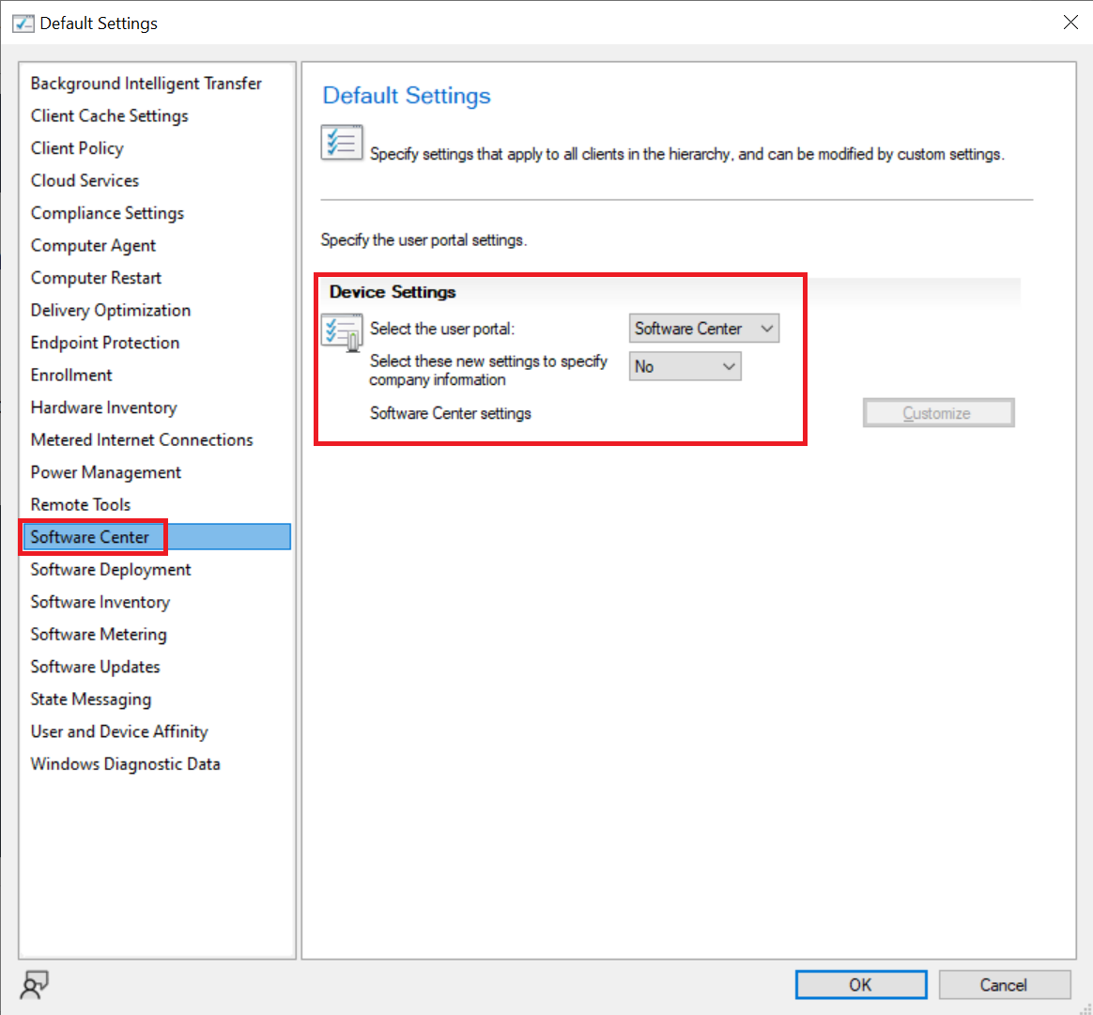
Task: Dismiss dialog with Cancel button
Action: point(1004,984)
